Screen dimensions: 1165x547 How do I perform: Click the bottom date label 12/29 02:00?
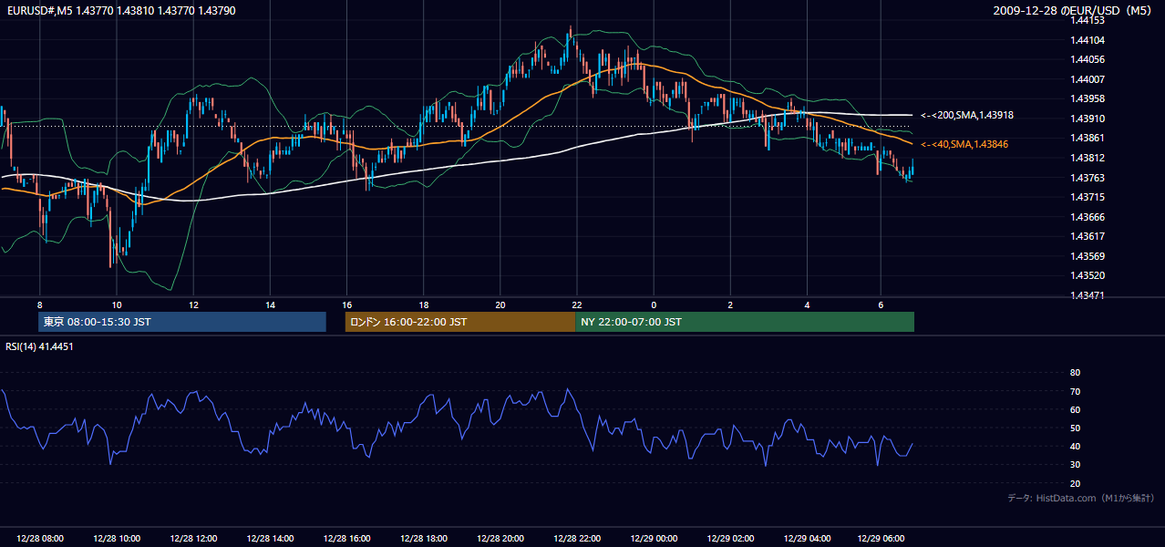tap(730, 539)
